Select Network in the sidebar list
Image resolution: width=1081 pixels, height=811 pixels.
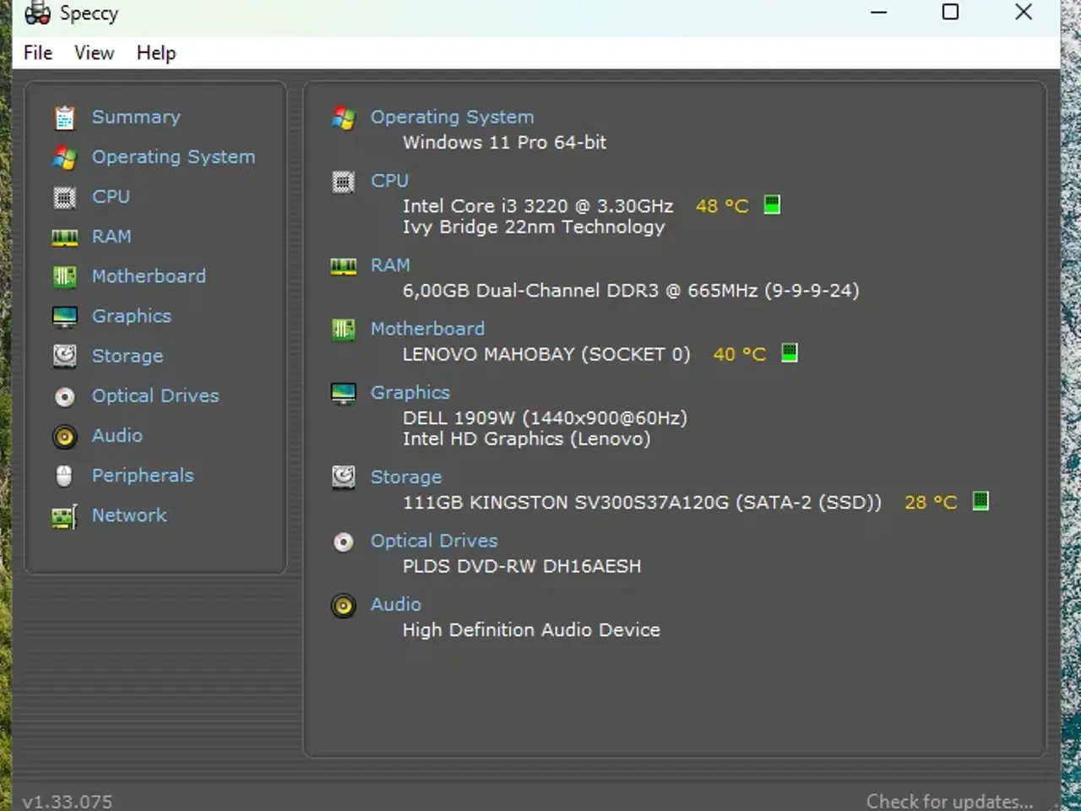pyautogui.click(x=129, y=515)
